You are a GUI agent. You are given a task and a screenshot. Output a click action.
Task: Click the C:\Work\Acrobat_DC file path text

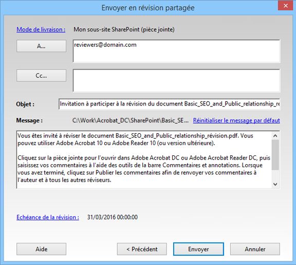[x=131, y=120]
